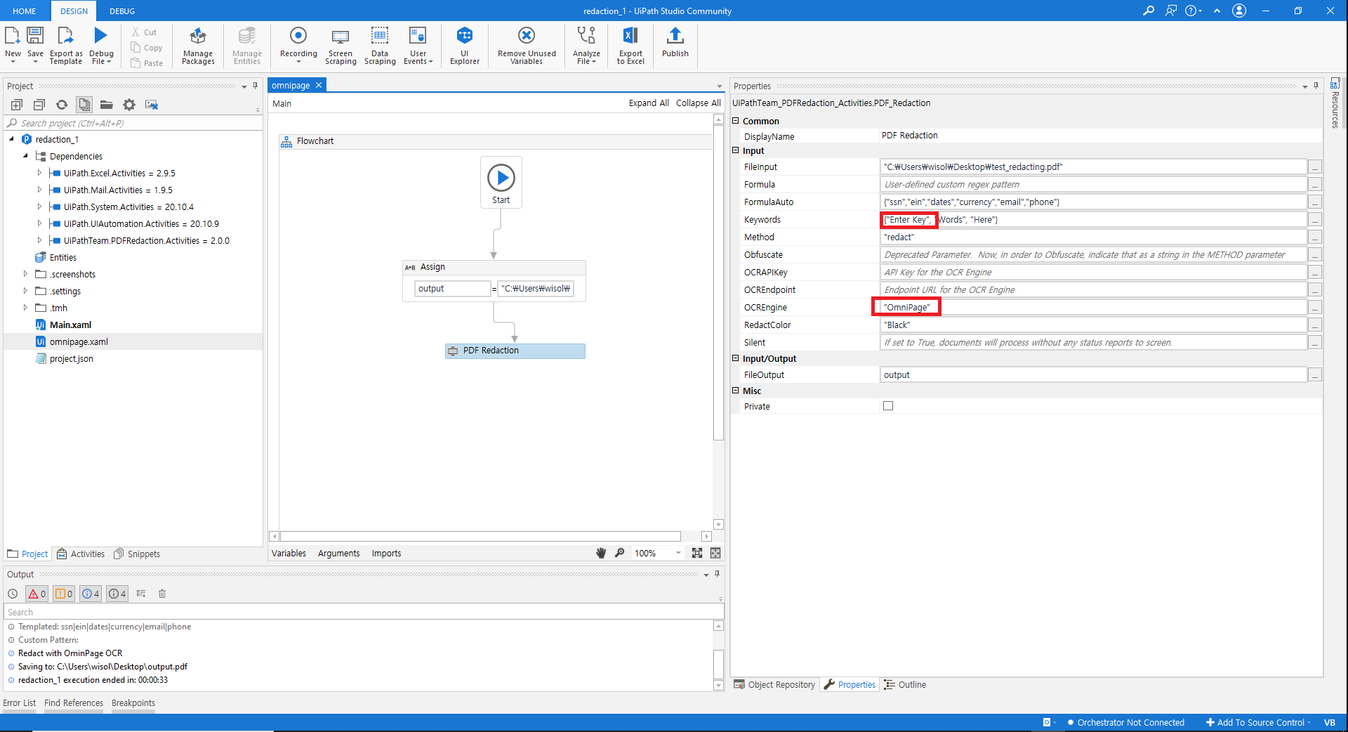Open search icon in the title bar
This screenshot has width=1348, height=732.
point(1149,11)
